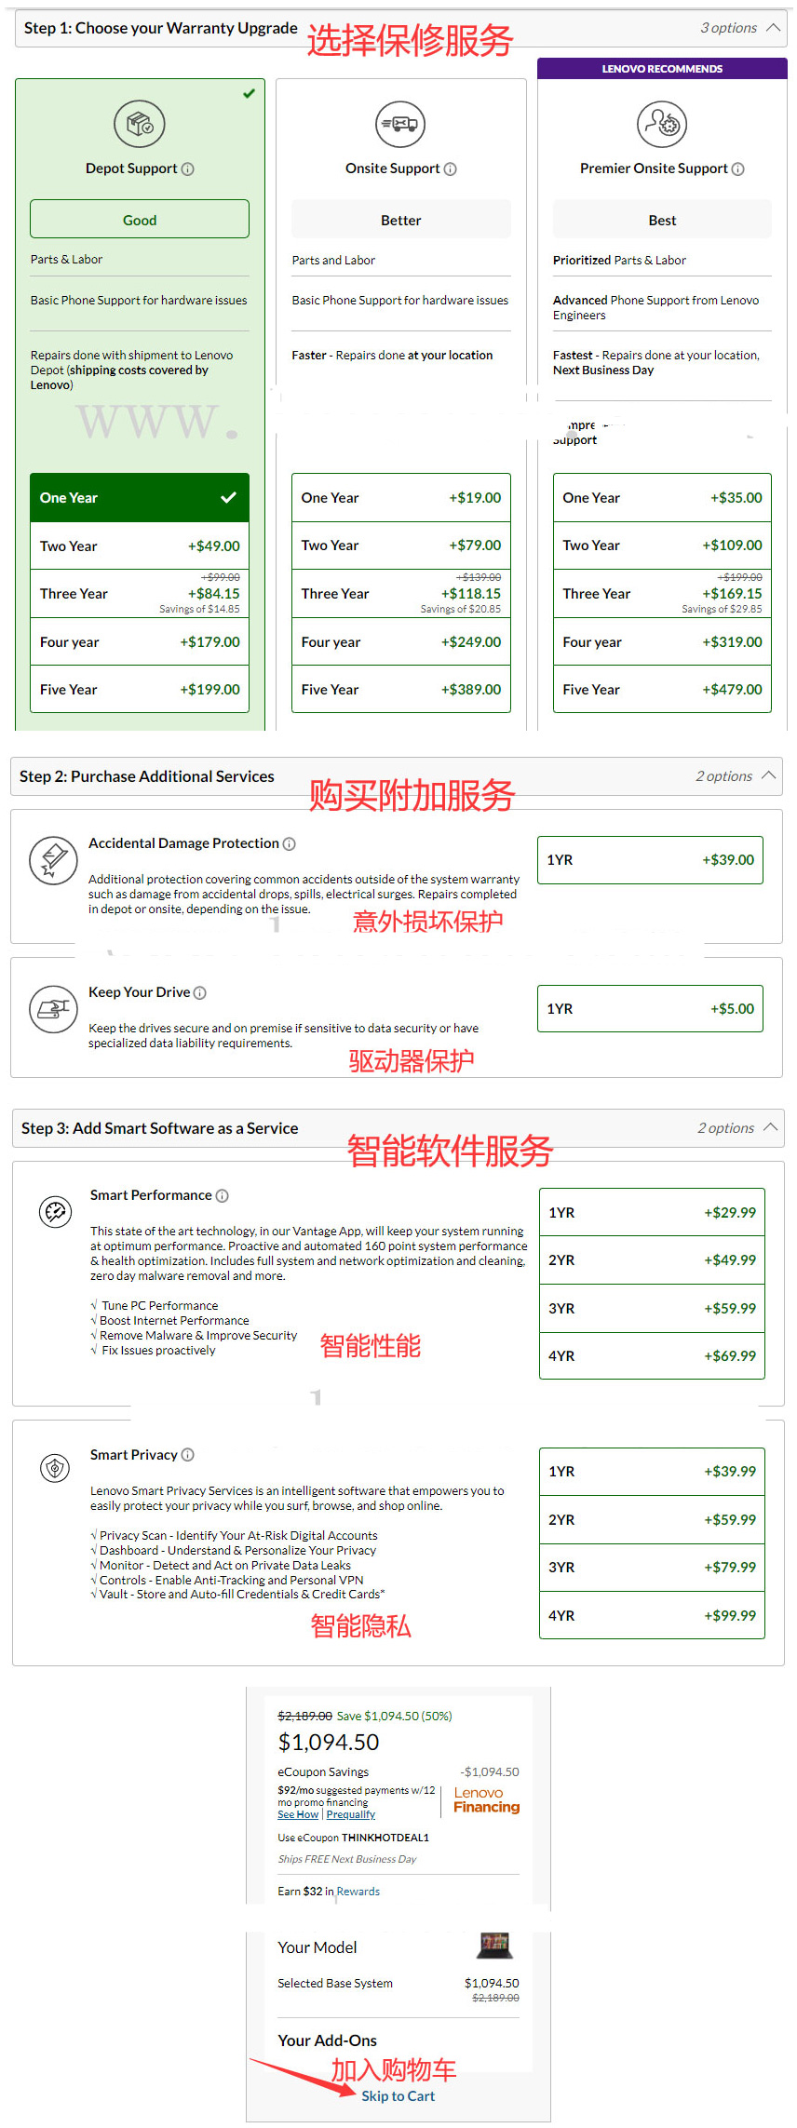Select Premier Onsite Five Year +$479.00
Image resolution: width=797 pixels, height=2128 pixels.
[x=662, y=690]
